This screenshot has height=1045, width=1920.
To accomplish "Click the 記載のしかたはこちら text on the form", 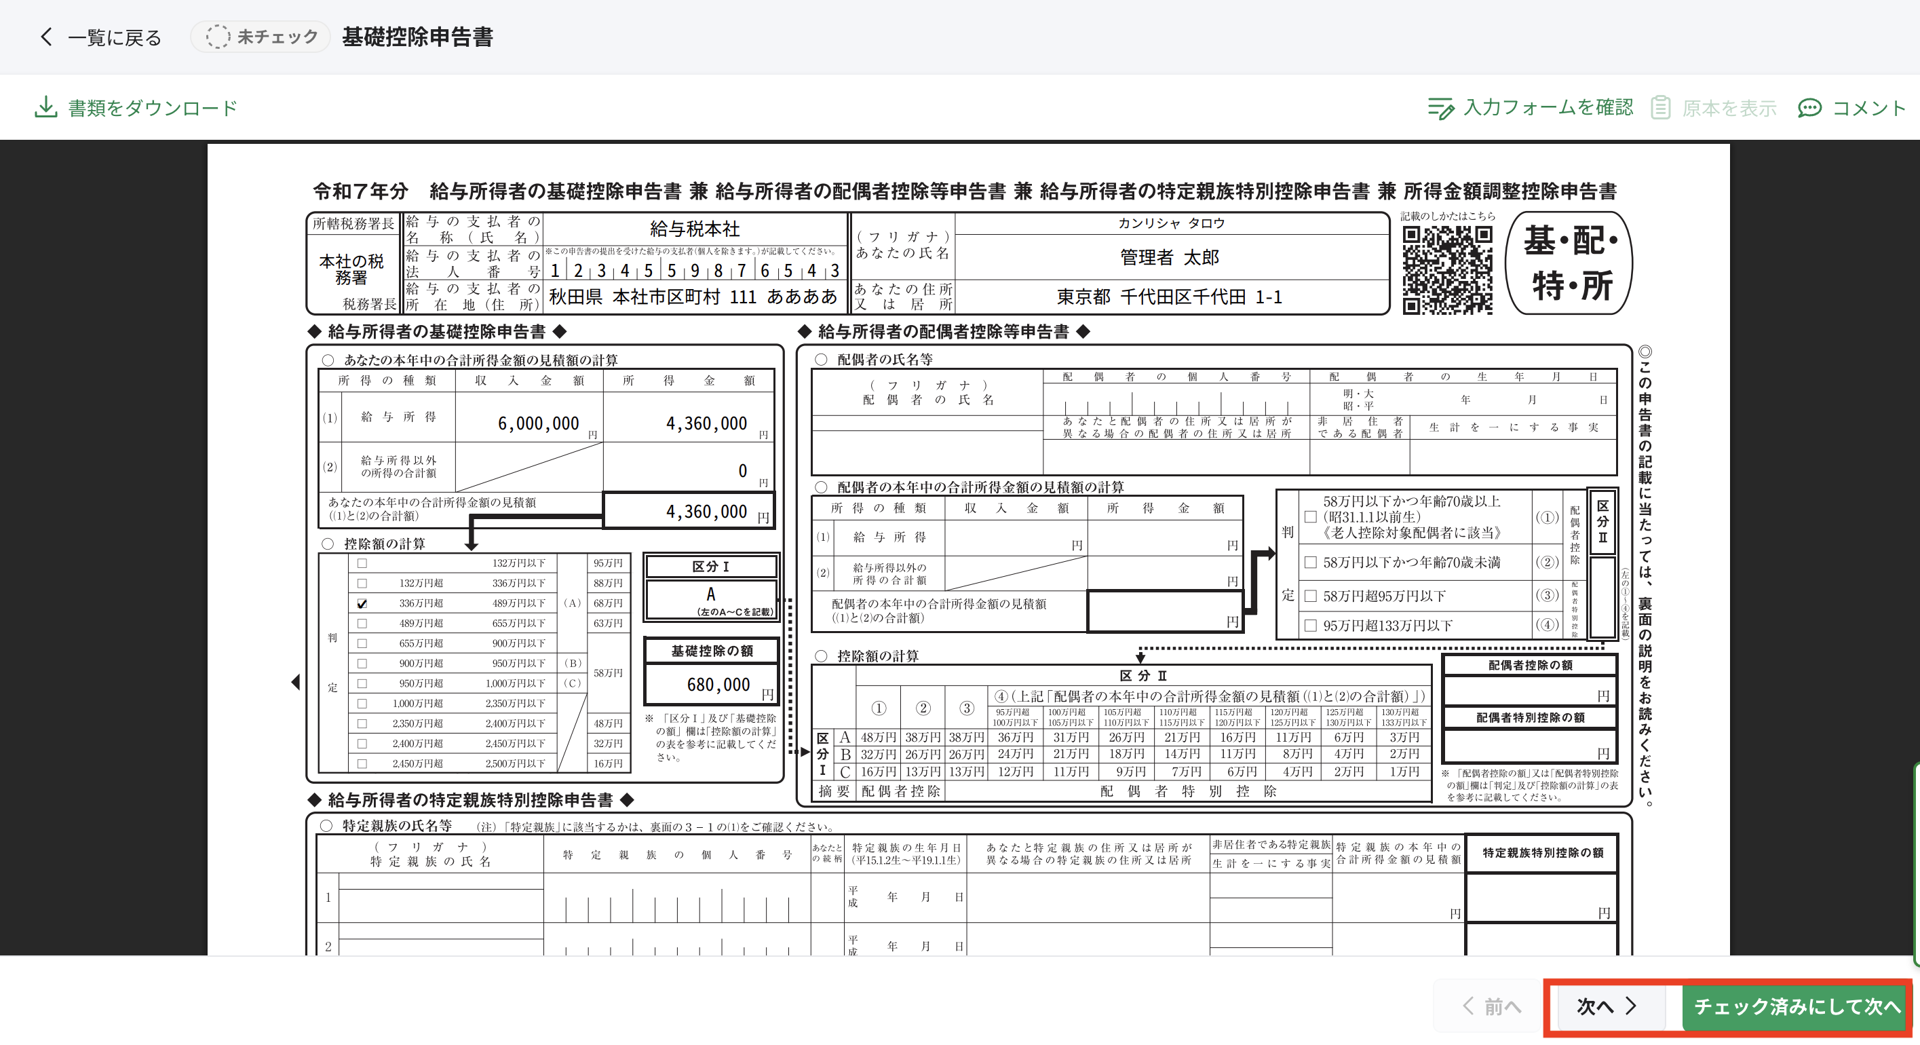I will [1446, 217].
